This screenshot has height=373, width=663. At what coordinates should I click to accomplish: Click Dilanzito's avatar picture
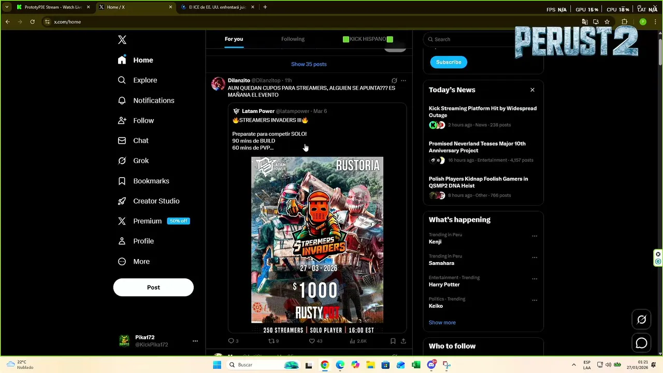click(218, 84)
